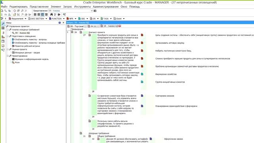Click the new document icon in toolbar
The width and height of the screenshot is (254, 143).
pos(2,11)
